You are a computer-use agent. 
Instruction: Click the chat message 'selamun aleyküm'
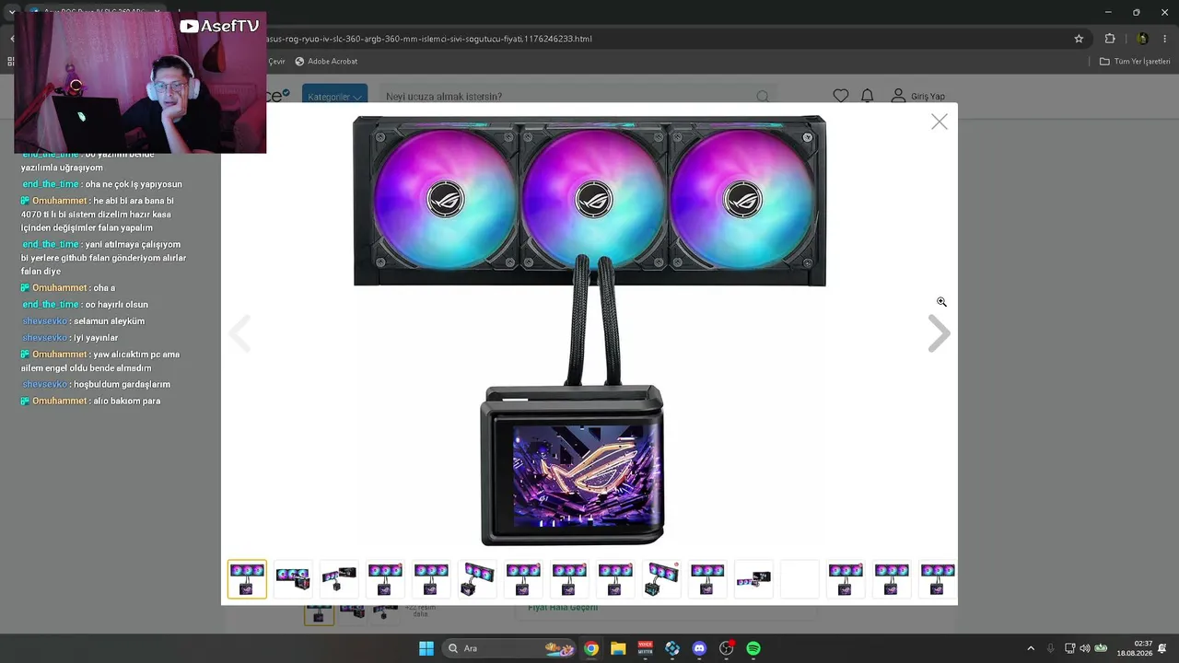[109, 321]
